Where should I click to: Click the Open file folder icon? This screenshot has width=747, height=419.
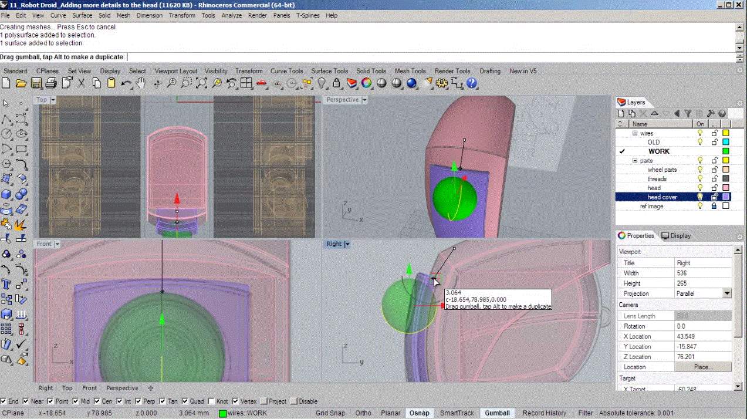pos(22,83)
